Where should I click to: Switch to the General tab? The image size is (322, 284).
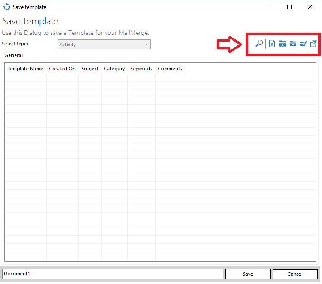(x=14, y=55)
